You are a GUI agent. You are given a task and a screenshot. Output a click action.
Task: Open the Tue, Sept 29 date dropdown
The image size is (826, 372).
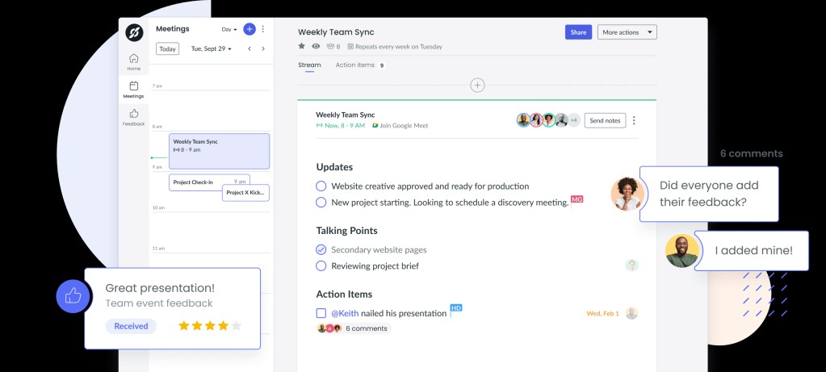pos(212,49)
